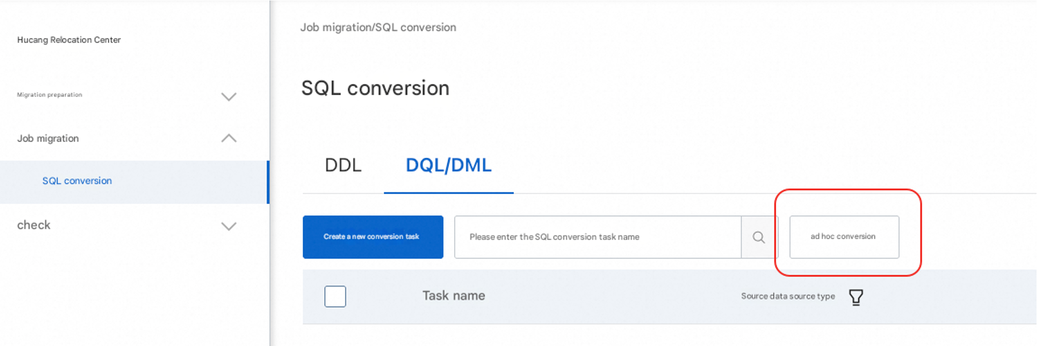Expand Migration preparation using its chevron arrow

click(x=229, y=96)
